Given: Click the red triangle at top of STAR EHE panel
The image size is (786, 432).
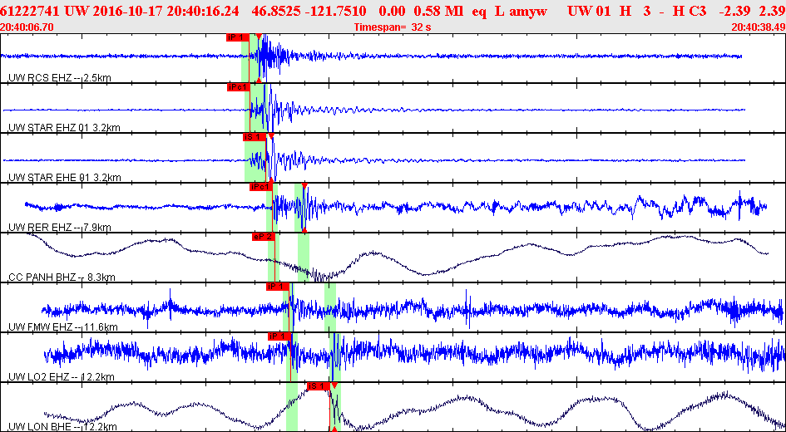Looking at the screenshot, I should pyautogui.click(x=270, y=136).
